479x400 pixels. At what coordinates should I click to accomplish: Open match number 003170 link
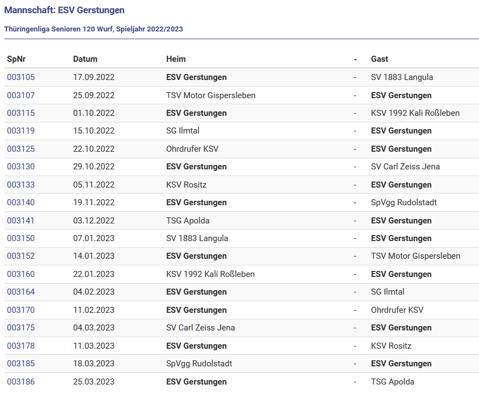21,310
